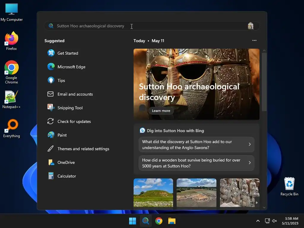Click scrollbar up arrow in Today panel

point(264,50)
